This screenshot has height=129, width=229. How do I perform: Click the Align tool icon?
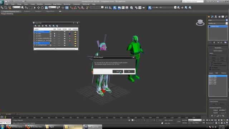pos(110,8)
